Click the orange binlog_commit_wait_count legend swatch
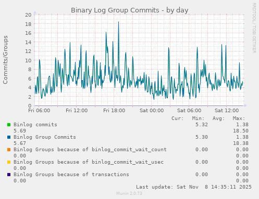Image resolution: width=259 pixels, height=199 pixels. 9,150
